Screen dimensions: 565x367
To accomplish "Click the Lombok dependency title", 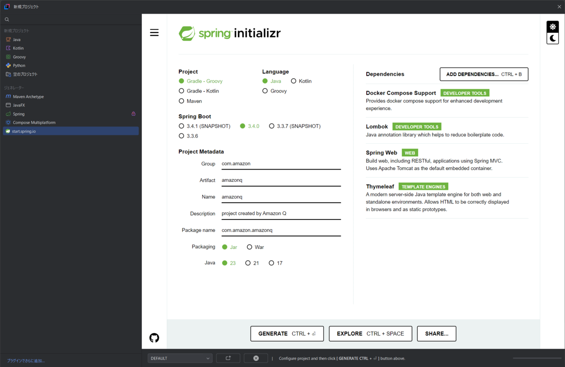I will [x=377, y=127].
